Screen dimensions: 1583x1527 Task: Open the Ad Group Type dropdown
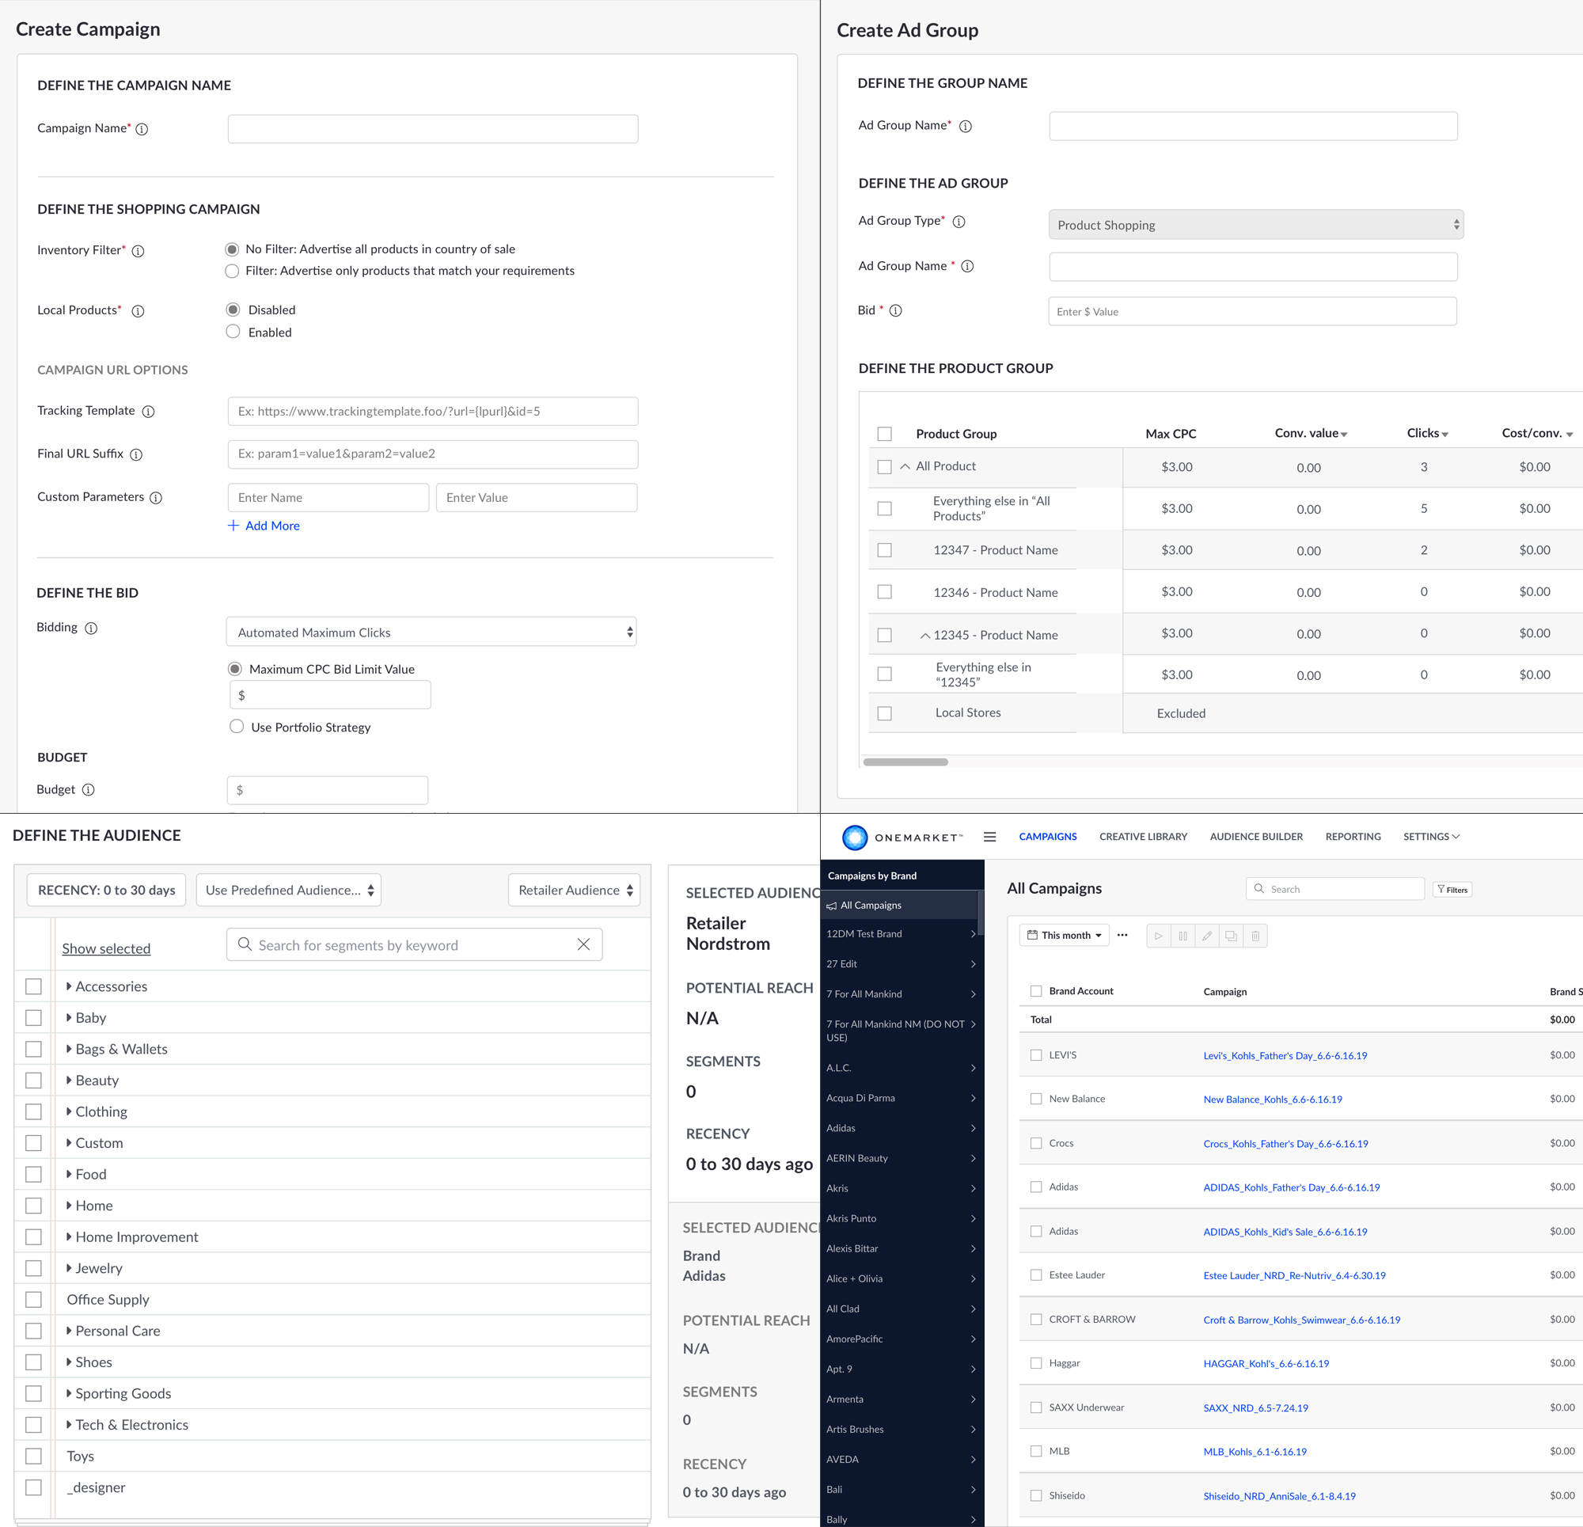point(1256,225)
